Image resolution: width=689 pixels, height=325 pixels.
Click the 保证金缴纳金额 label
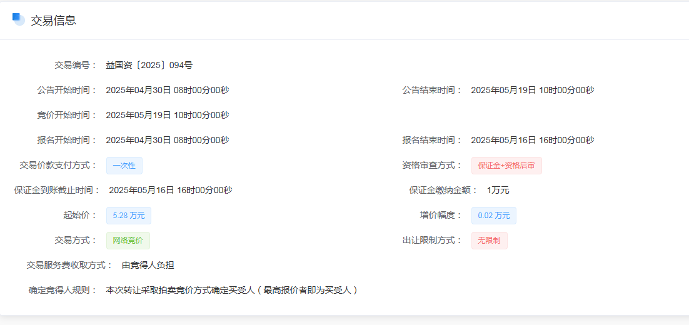[x=444, y=191]
